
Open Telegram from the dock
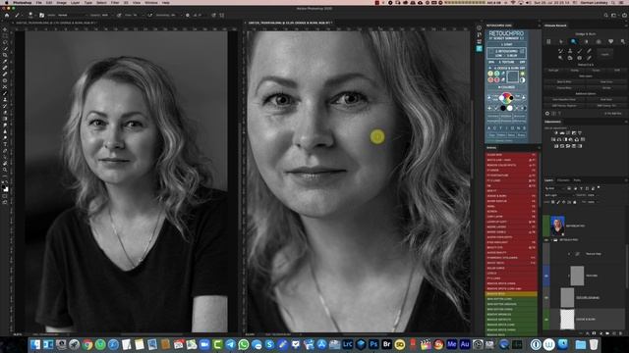tap(230, 344)
